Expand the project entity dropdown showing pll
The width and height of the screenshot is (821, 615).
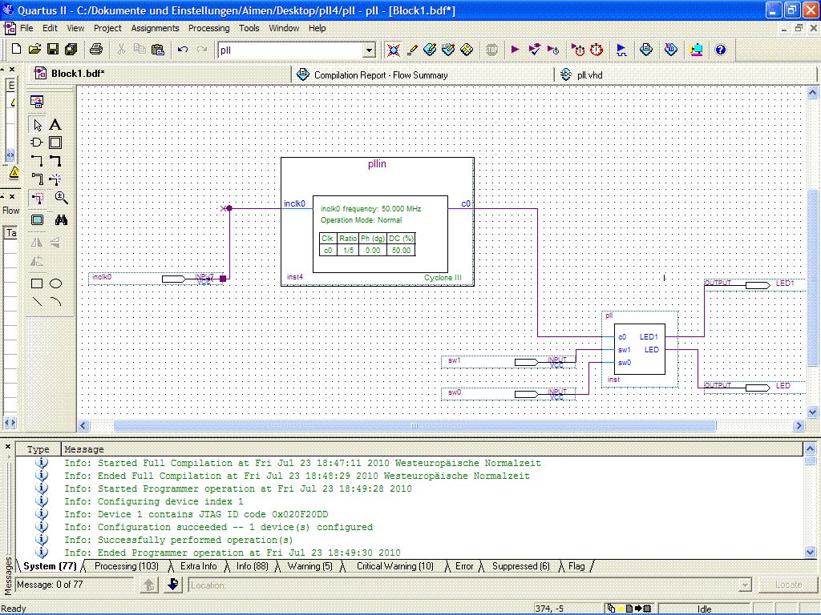coord(369,50)
